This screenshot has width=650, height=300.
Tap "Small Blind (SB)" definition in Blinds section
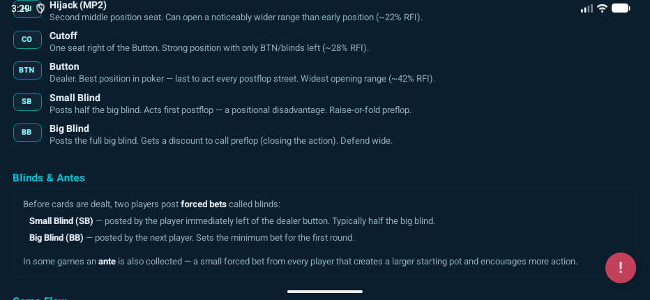tap(61, 221)
